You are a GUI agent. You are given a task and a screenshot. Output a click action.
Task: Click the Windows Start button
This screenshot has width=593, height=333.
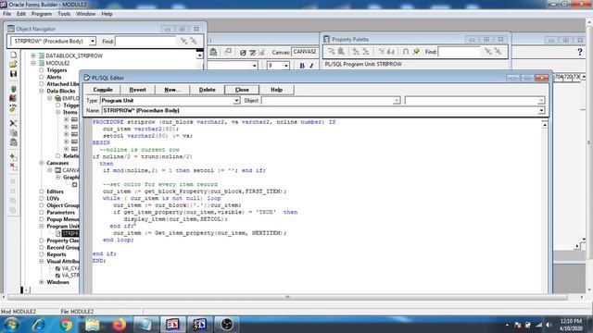pyautogui.click(x=11, y=325)
